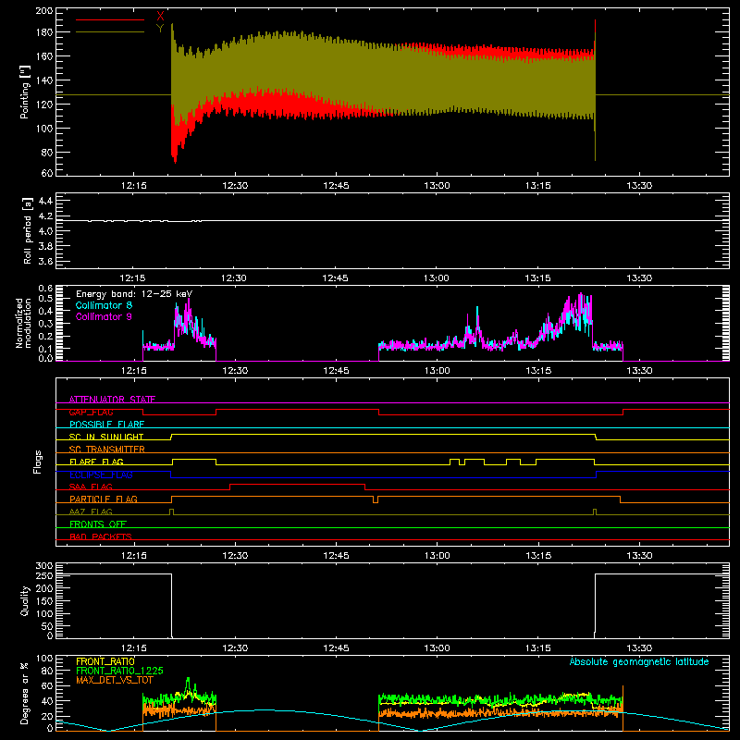Click the 0.6 value on the modulation axis
The image size is (740, 740).
pyautogui.click(x=45, y=288)
